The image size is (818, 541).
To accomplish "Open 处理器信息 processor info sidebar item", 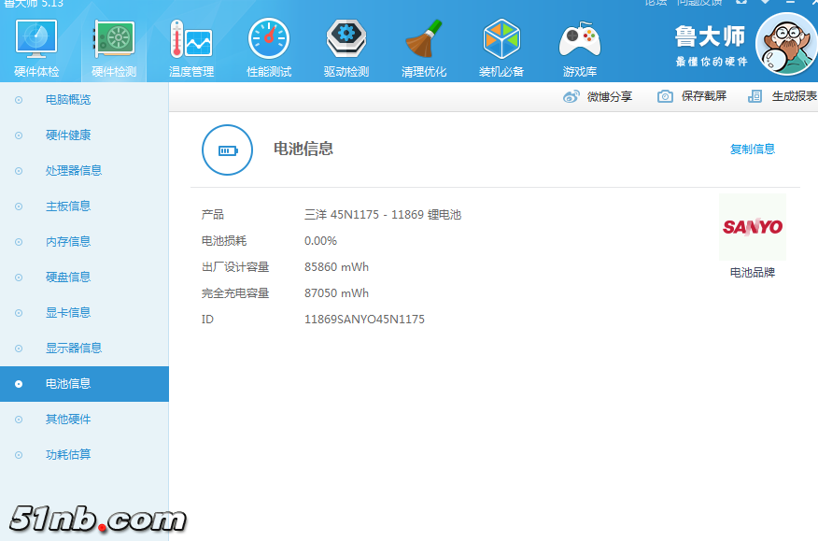I will (x=74, y=171).
